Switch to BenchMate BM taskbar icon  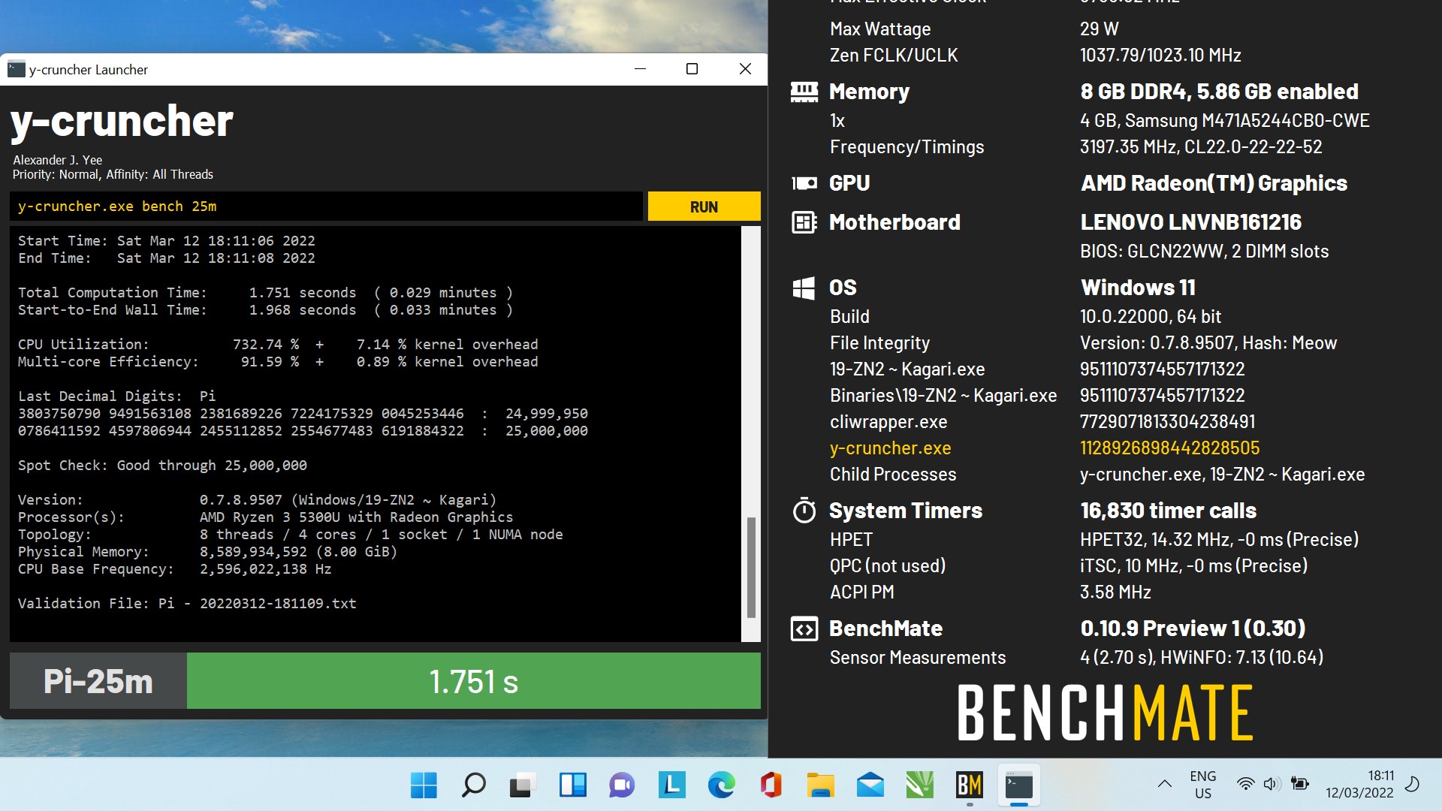click(969, 785)
